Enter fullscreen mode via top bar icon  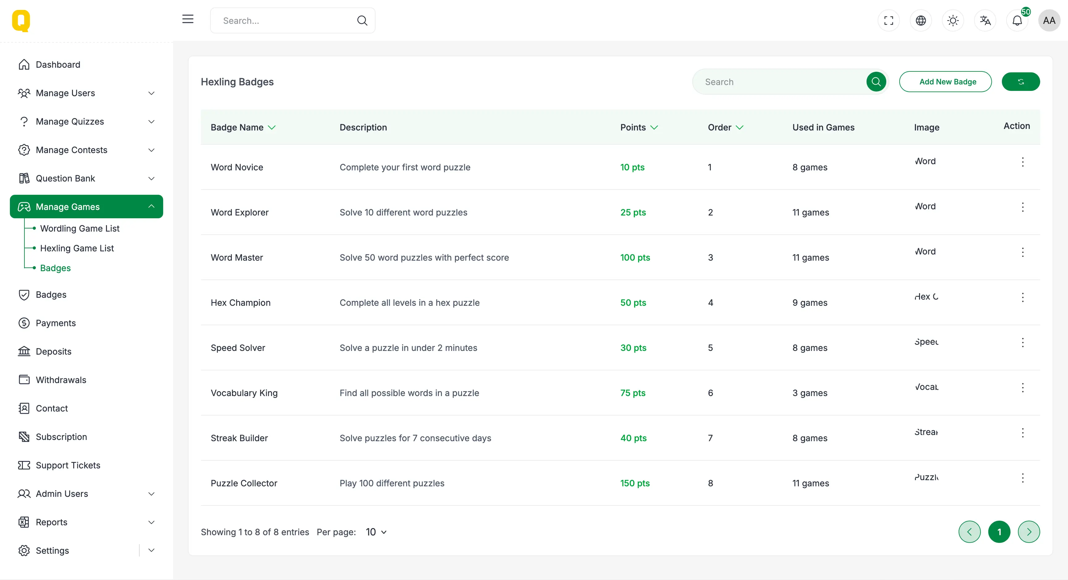[x=888, y=20]
